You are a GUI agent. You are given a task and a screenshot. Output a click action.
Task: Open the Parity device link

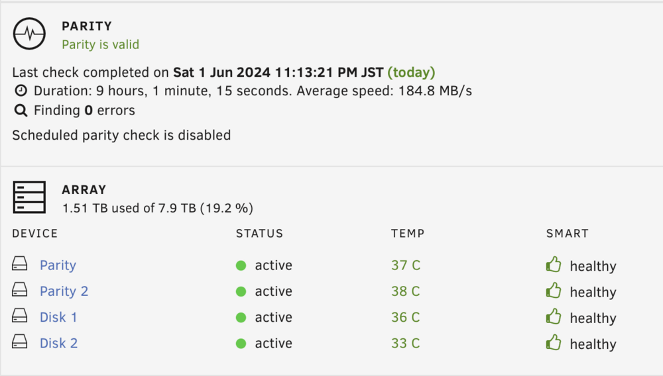pos(58,265)
